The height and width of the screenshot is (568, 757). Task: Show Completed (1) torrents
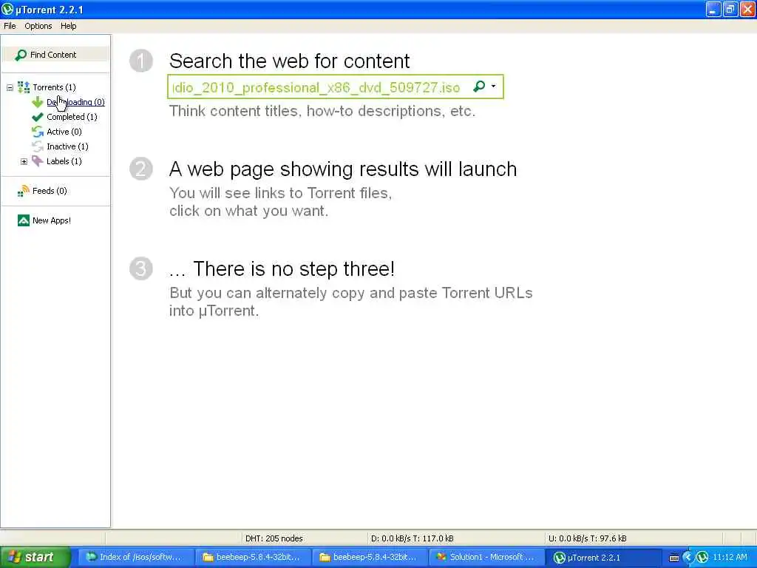(72, 117)
